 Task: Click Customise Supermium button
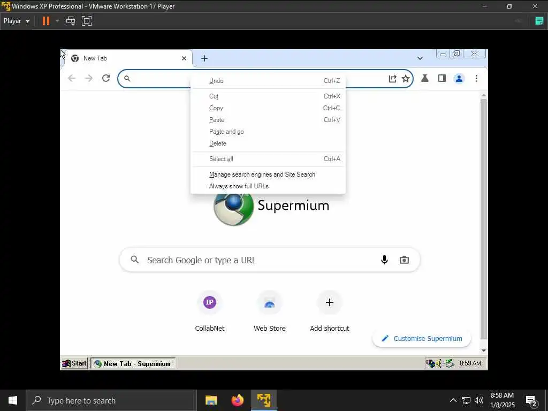422,338
